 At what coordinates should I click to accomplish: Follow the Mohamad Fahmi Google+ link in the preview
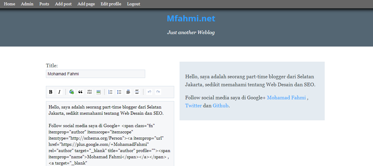[286, 98]
